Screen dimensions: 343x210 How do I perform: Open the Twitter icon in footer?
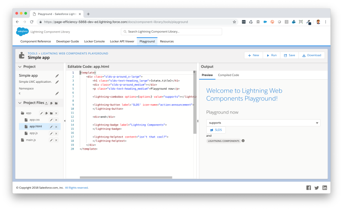(x=316, y=188)
